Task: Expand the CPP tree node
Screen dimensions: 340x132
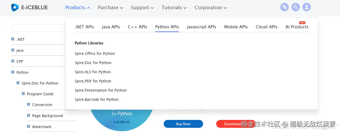Action: (13, 61)
